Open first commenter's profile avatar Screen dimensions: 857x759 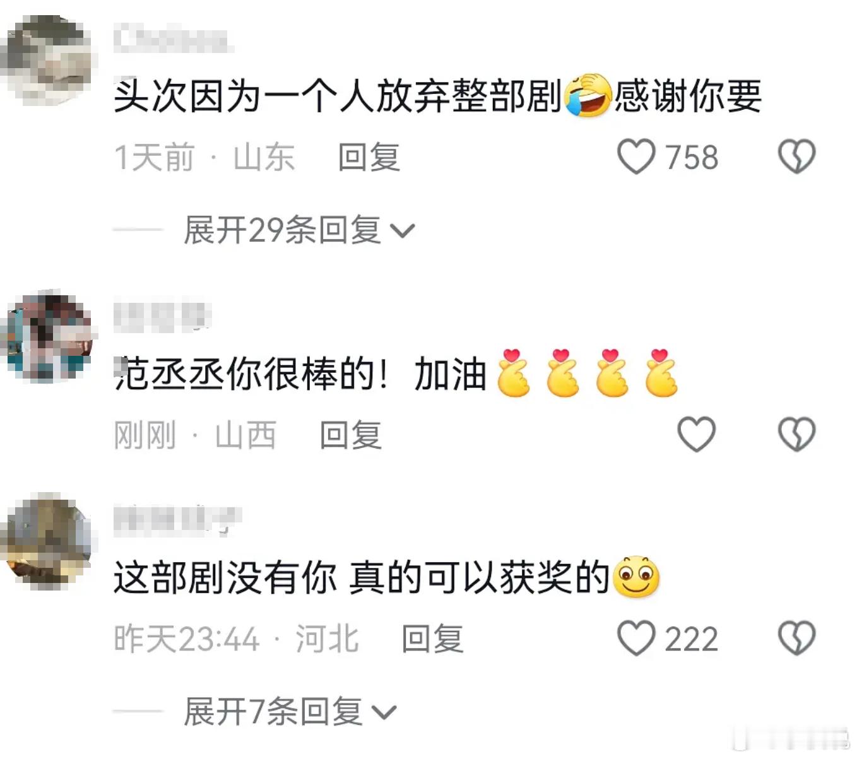click(x=48, y=60)
